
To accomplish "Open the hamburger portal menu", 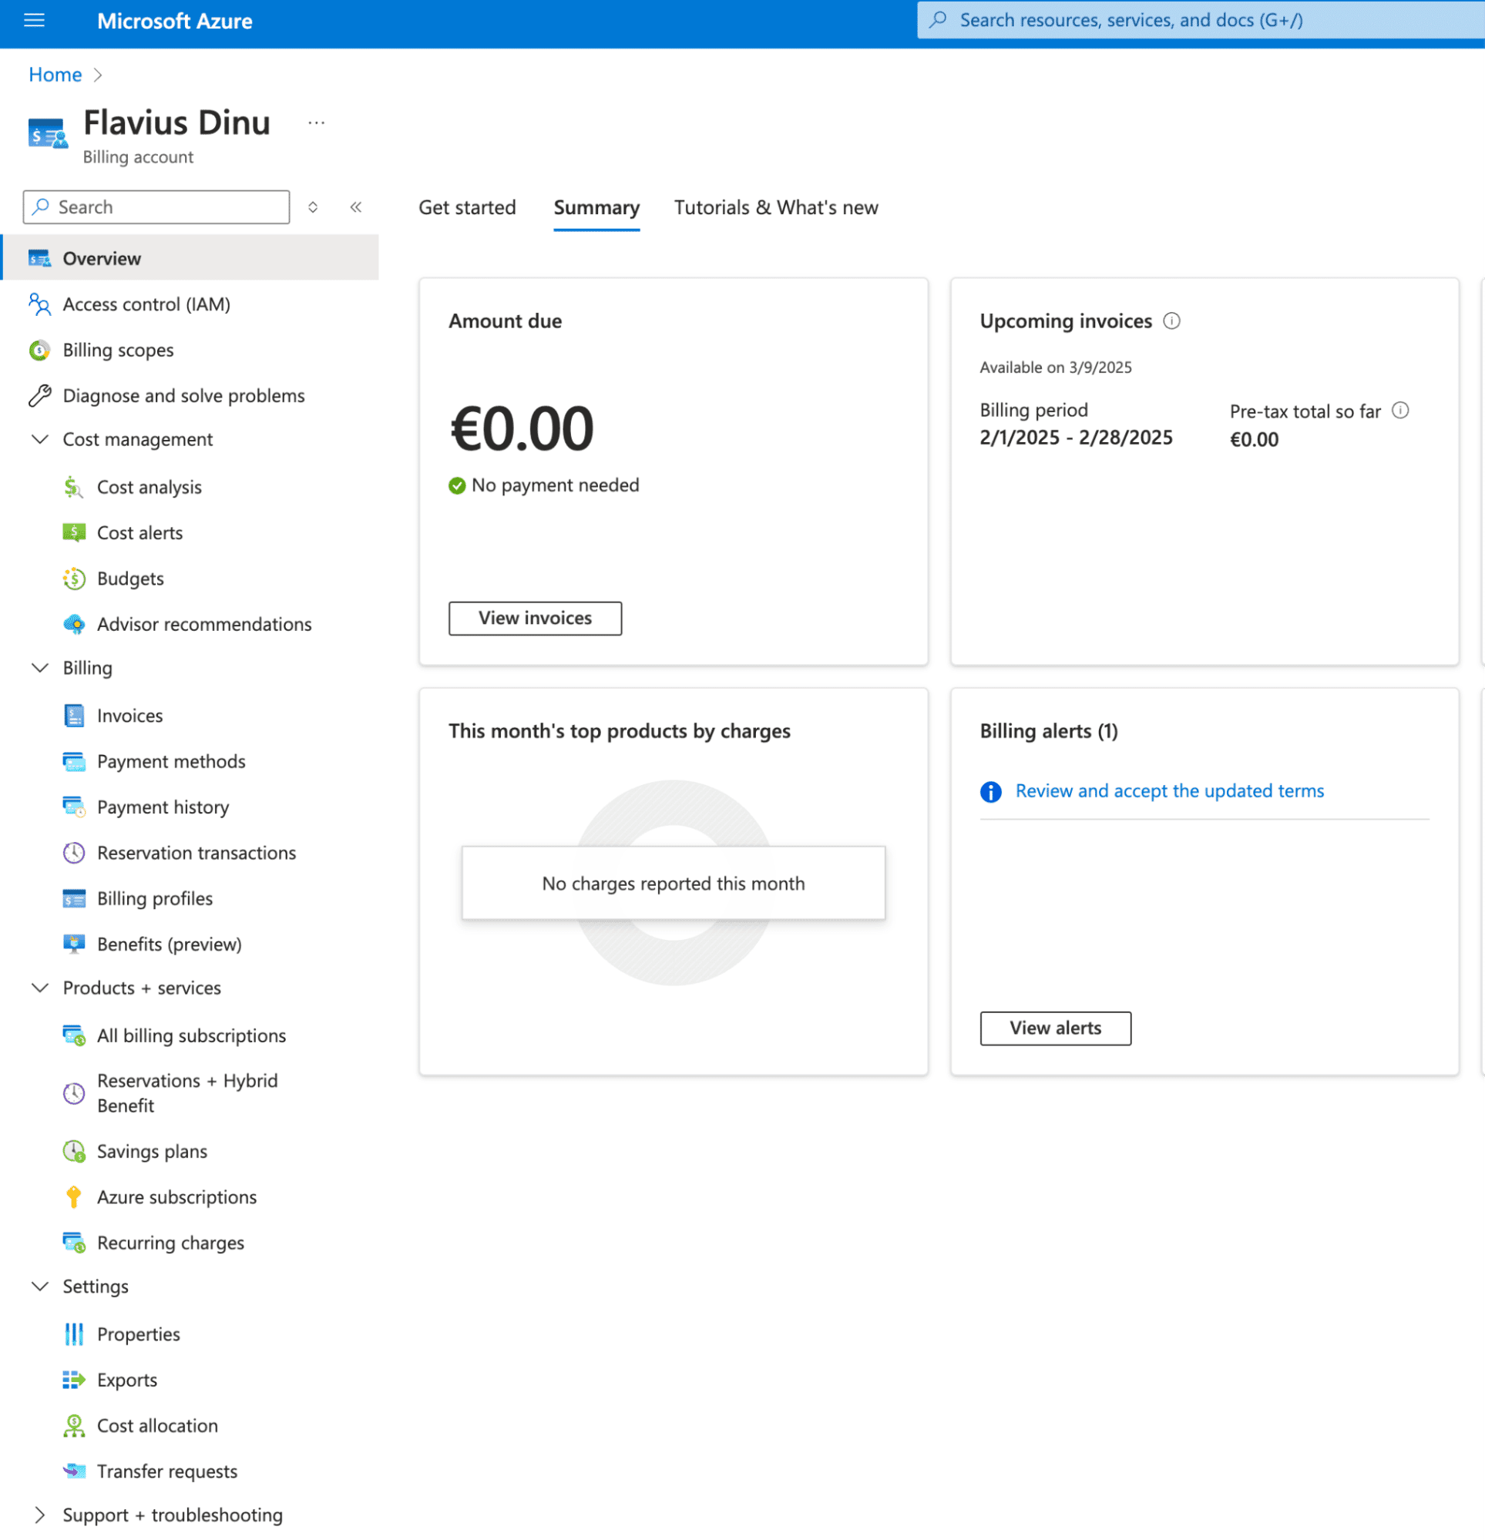I will (x=34, y=21).
